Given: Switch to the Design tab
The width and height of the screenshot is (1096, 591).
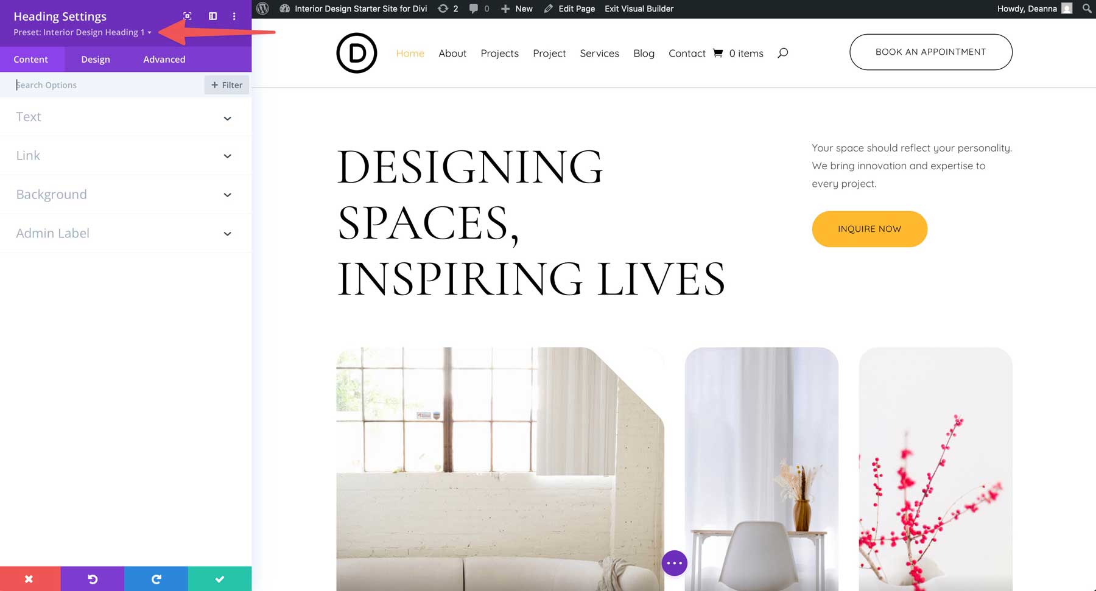Looking at the screenshot, I should (95, 59).
